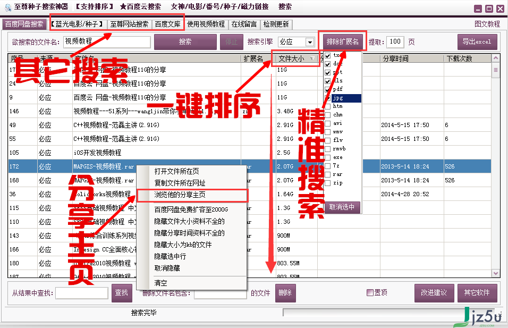Check the 7z extension checkbox

327,166
